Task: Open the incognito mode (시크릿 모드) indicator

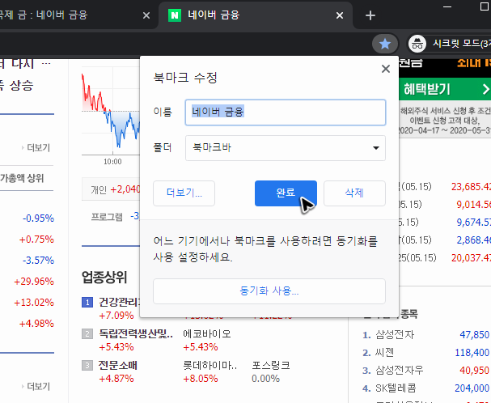Action: 449,44
